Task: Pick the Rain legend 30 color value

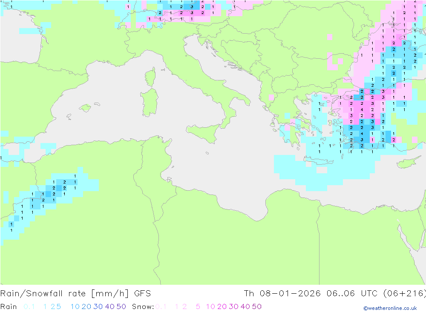Action: [98, 306]
